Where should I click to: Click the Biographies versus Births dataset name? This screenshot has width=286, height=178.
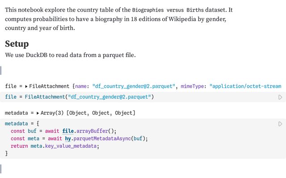point(168,10)
